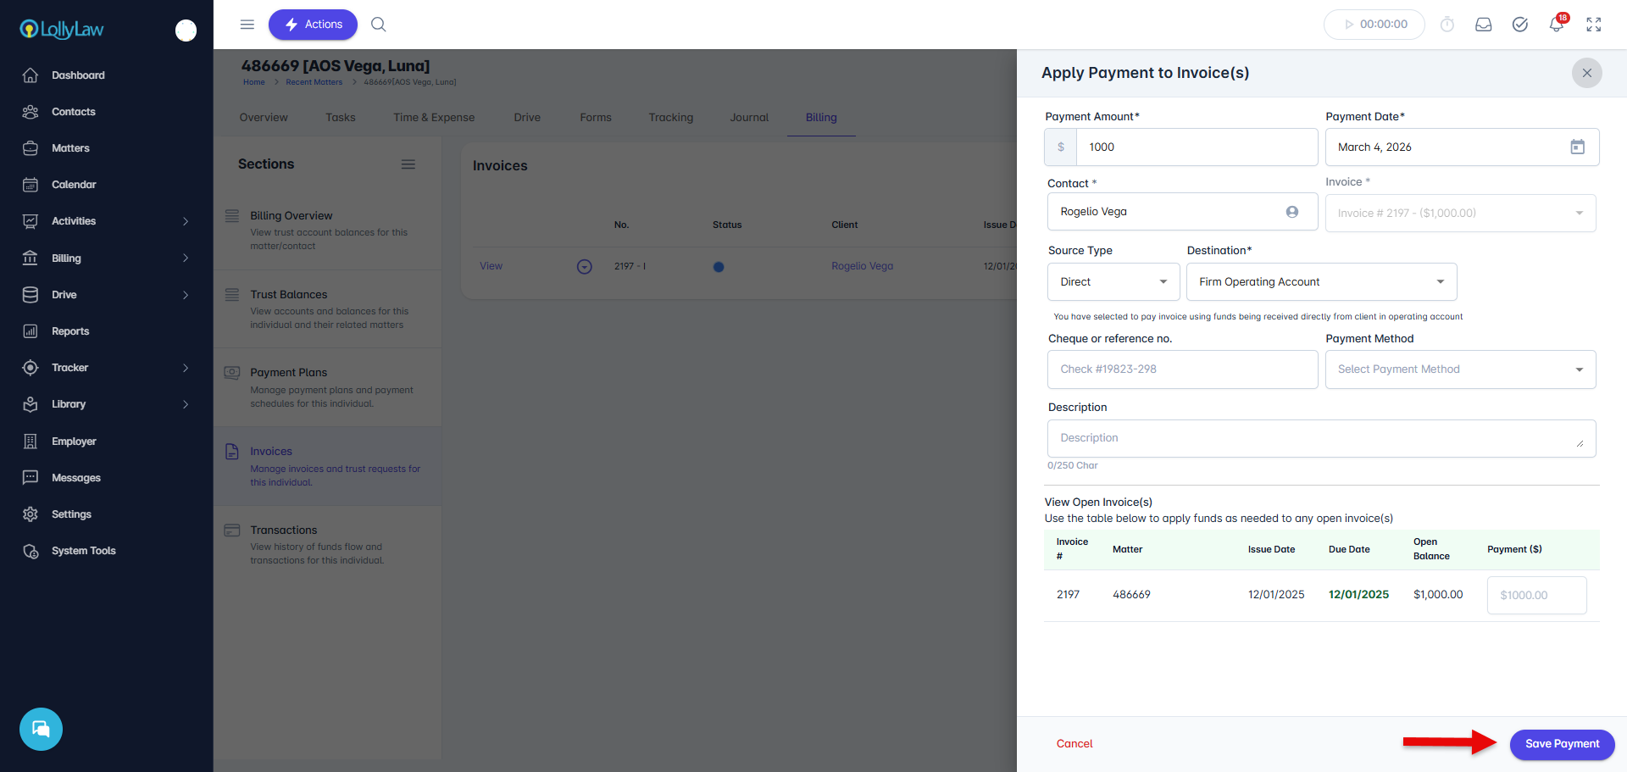Select the Billing tab
Screen dimensions: 1627x772
tap(821, 118)
